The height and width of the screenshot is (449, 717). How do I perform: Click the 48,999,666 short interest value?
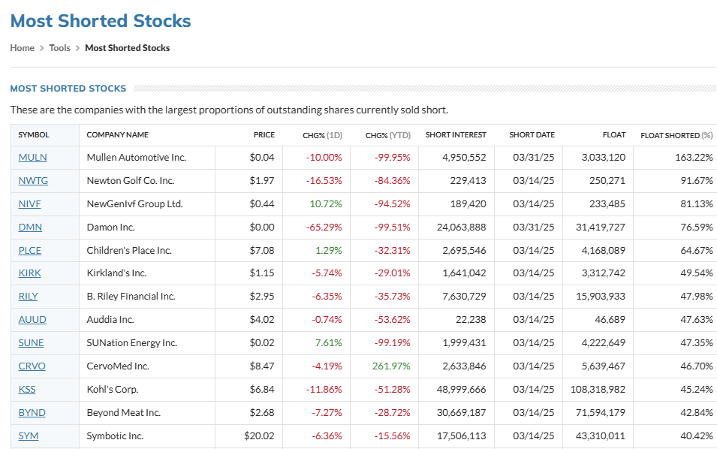[x=462, y=390]
